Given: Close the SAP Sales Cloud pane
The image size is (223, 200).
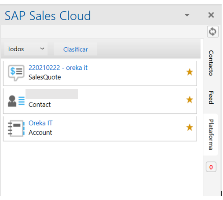Looking at the screenshot, I should [x=211, y=15].
